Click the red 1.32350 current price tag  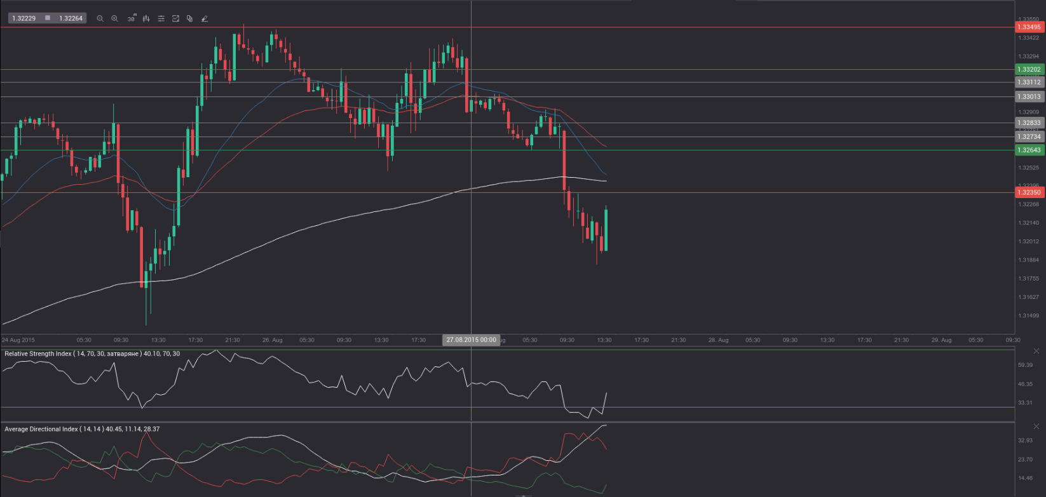tap(1029, 192)
